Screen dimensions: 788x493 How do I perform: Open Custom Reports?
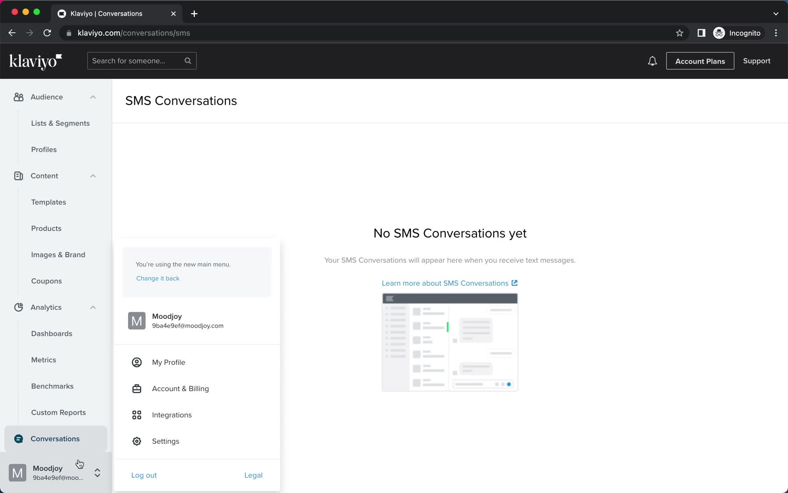(x=59, y=412)
